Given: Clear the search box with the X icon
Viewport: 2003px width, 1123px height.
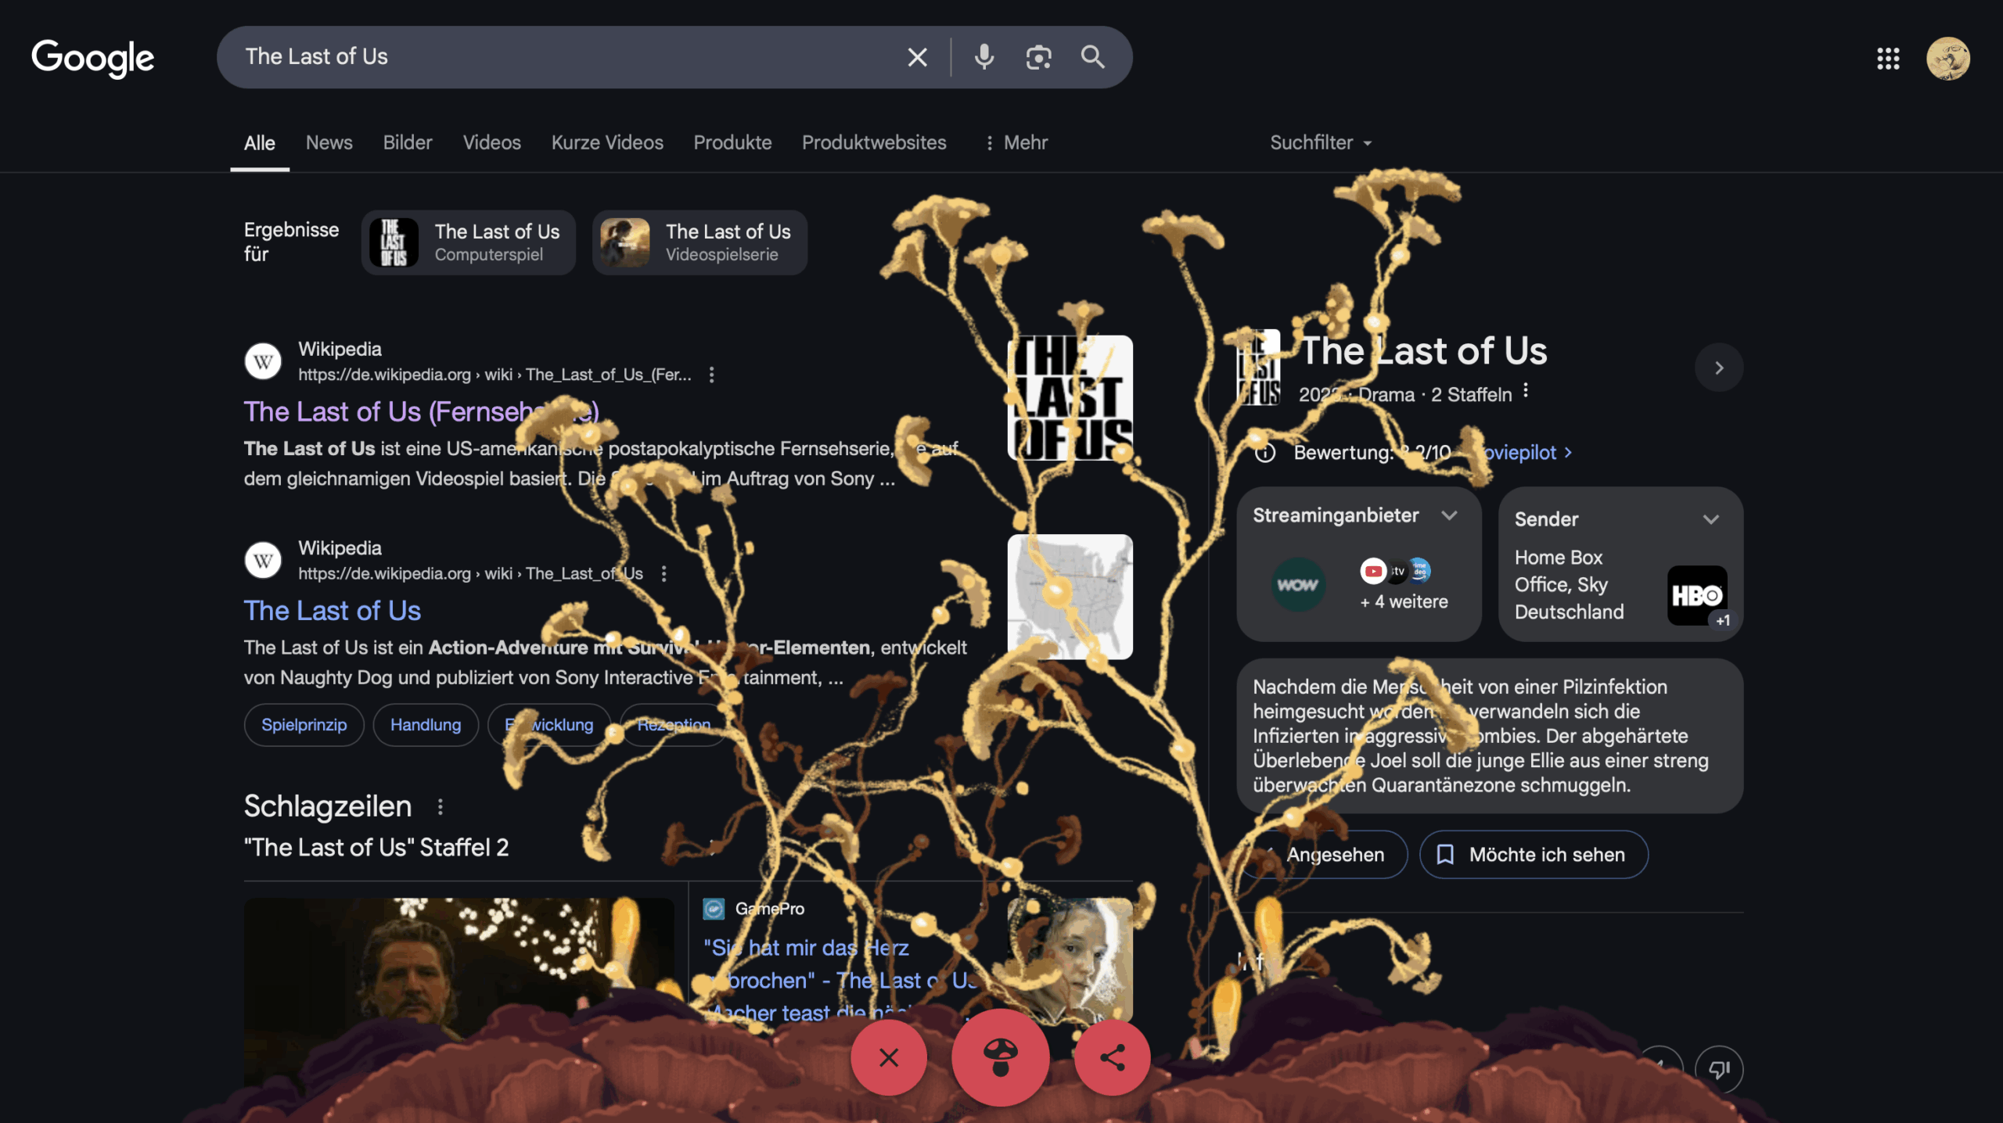Looking at the screenshot, I should pyautogui.click(x=917, y=57).
